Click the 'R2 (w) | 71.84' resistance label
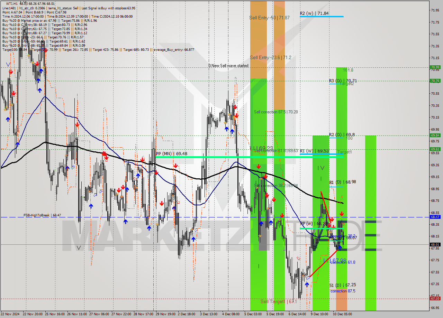443x318 pixels. [314, 13]
